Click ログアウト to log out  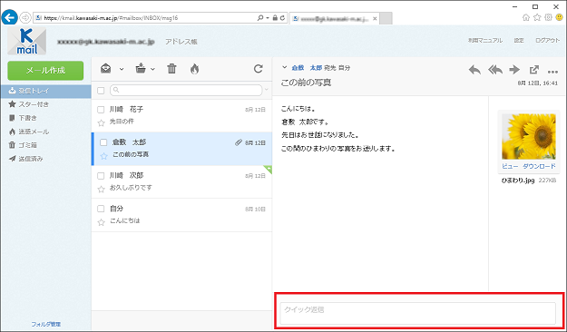point(547,41)
